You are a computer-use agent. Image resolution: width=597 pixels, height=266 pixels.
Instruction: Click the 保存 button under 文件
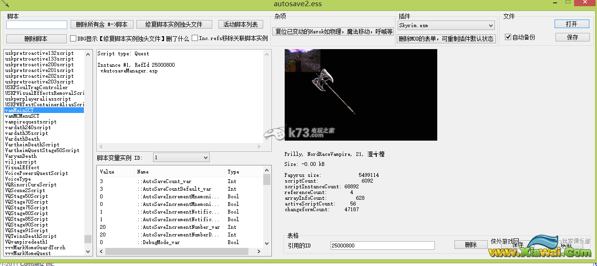click(572, 37)
